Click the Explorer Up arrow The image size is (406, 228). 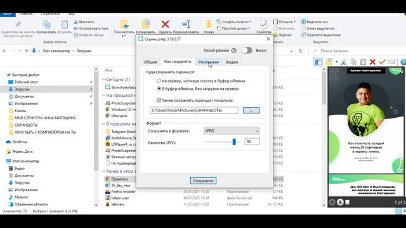[x=27, y=51]
